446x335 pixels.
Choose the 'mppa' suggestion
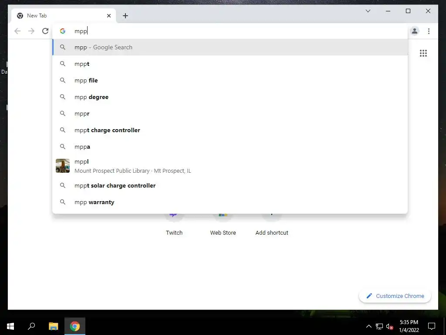pyautogui.click(x=230, y=147)
